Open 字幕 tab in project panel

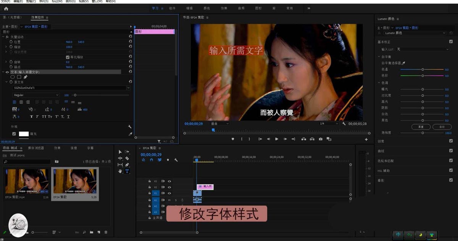90,148
